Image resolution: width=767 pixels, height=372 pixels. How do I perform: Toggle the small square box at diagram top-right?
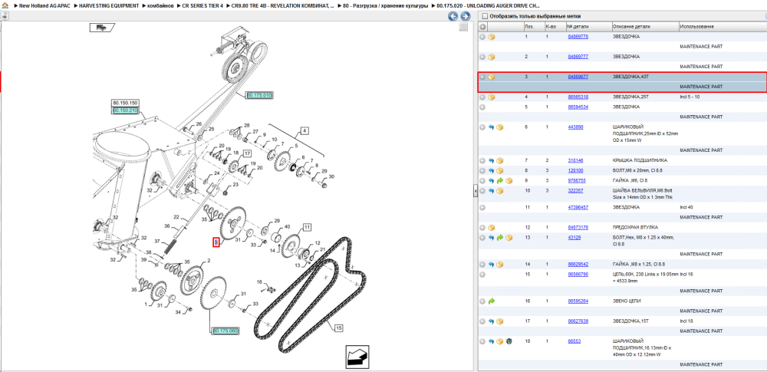pyautogui.click(x=463, y=28)
